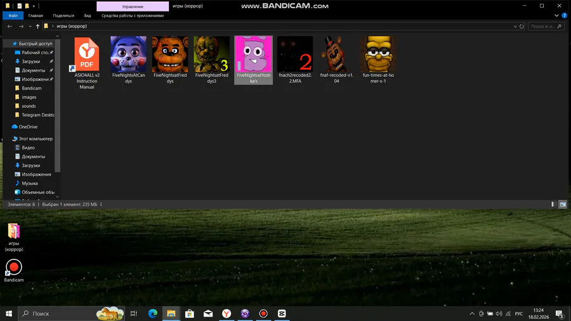
Task: Select the FiveNightsAtCandys game icon
Action: pyautogui.click(x=128, y=60)
